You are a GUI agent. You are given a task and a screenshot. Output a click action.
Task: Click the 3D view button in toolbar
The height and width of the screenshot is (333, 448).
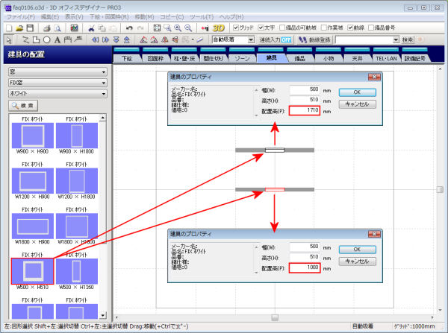click(216, 28)
